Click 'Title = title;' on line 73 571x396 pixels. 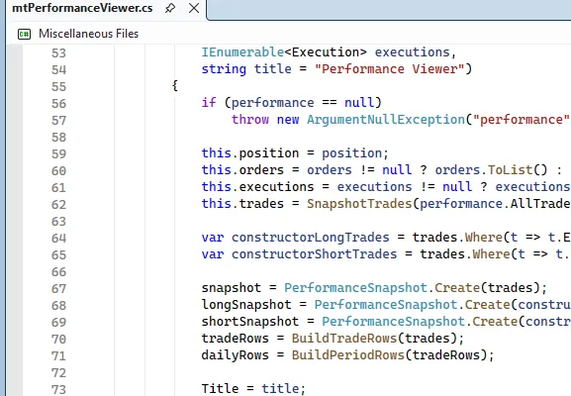point(253,389)
